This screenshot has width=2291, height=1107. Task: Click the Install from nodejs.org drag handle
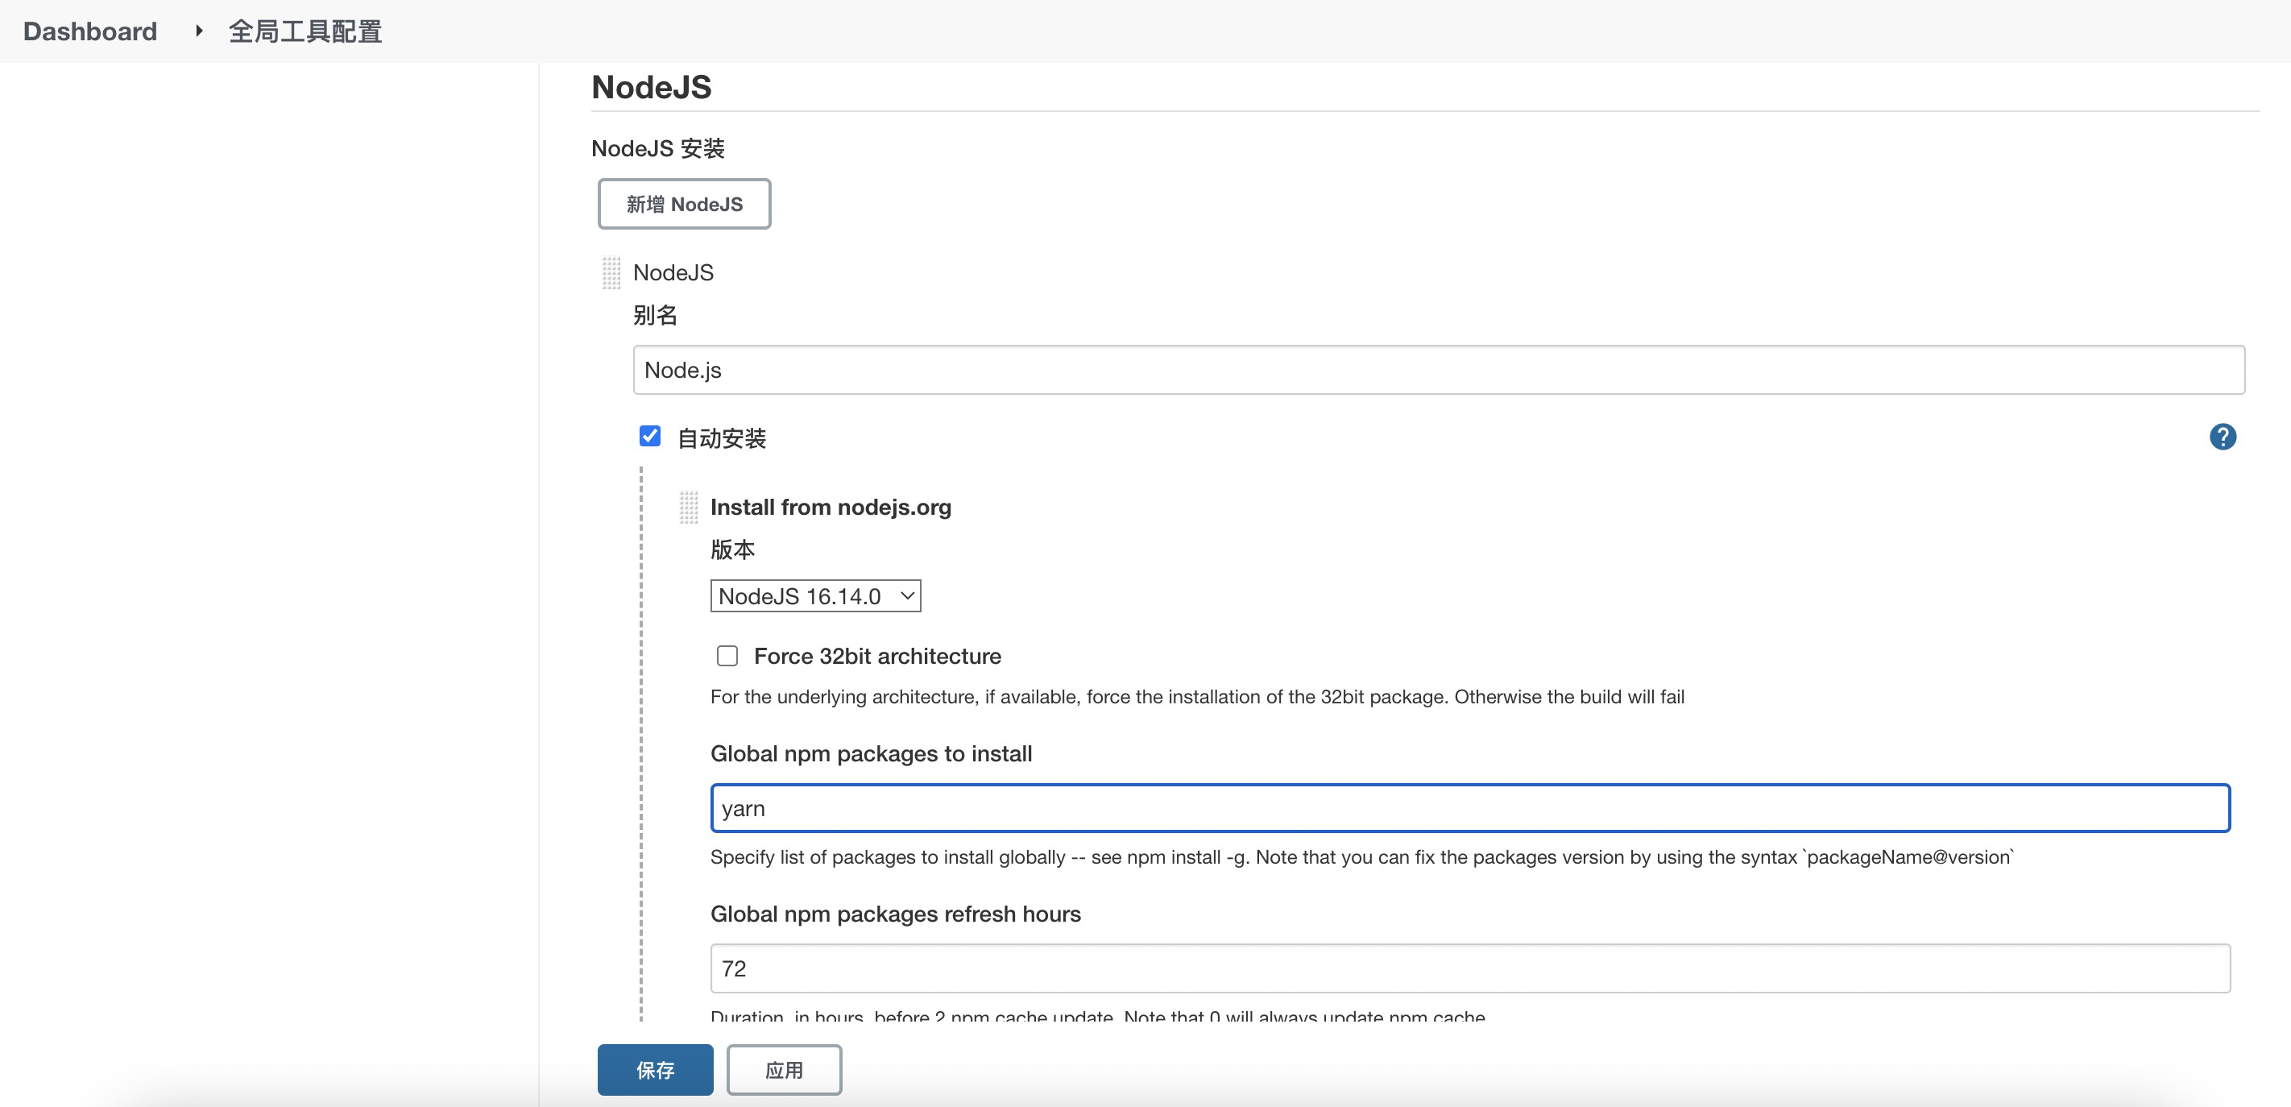[x=689, y=507]
